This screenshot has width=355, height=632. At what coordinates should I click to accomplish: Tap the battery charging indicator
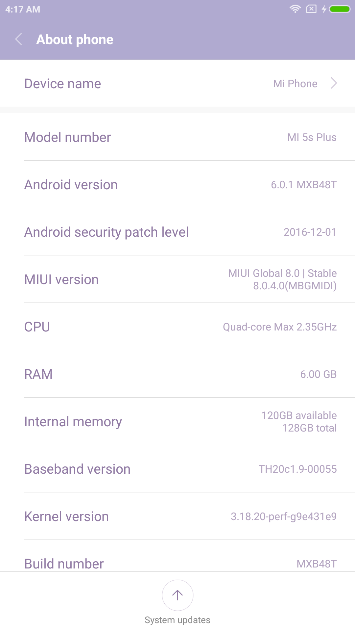coord(340,9)
